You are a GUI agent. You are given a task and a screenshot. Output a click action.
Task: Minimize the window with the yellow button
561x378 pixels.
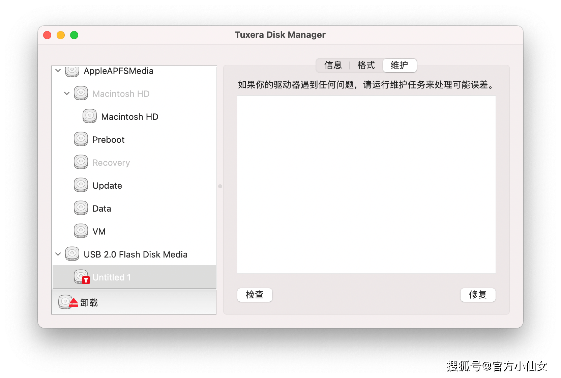(x=61, y=35)
